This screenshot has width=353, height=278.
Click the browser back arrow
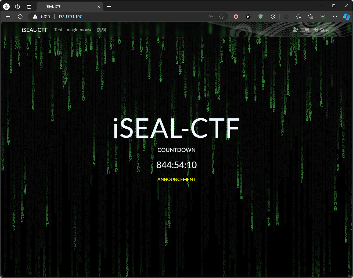point(8,17)
